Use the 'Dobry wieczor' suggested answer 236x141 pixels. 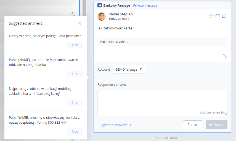tap(75, 45)
